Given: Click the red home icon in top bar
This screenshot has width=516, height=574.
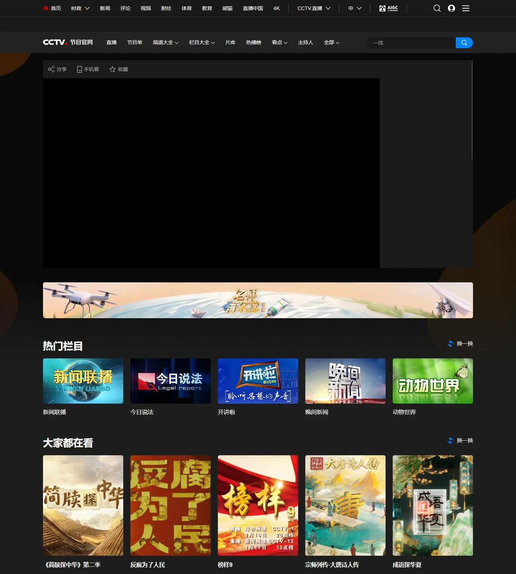Looking at the screenshot, I should 46,8.
